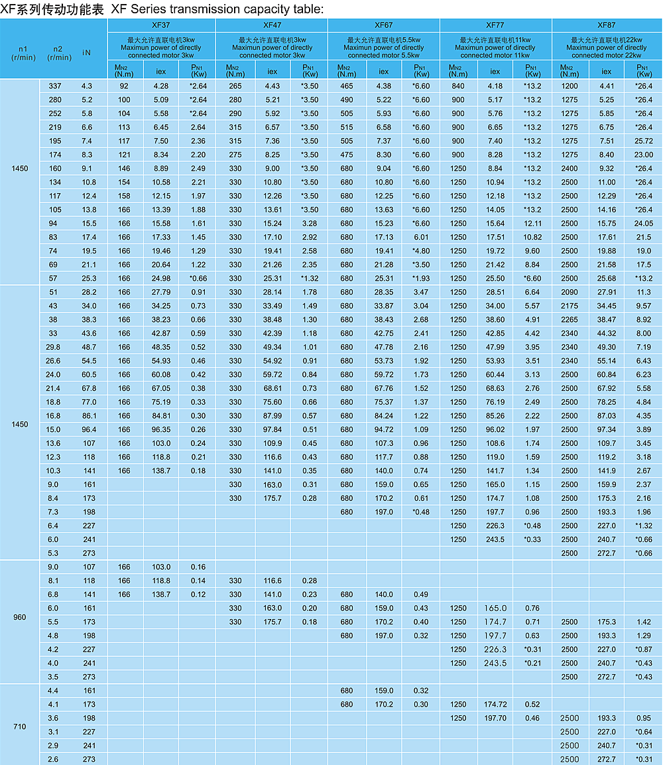The image size is (663, 765).
Task: Select the iN column header
Action: click(x=87, y=52)
